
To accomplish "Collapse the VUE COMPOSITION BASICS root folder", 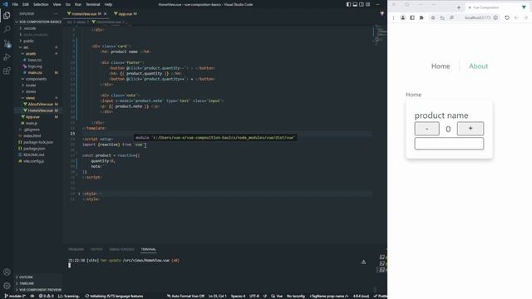I will 38,22.
